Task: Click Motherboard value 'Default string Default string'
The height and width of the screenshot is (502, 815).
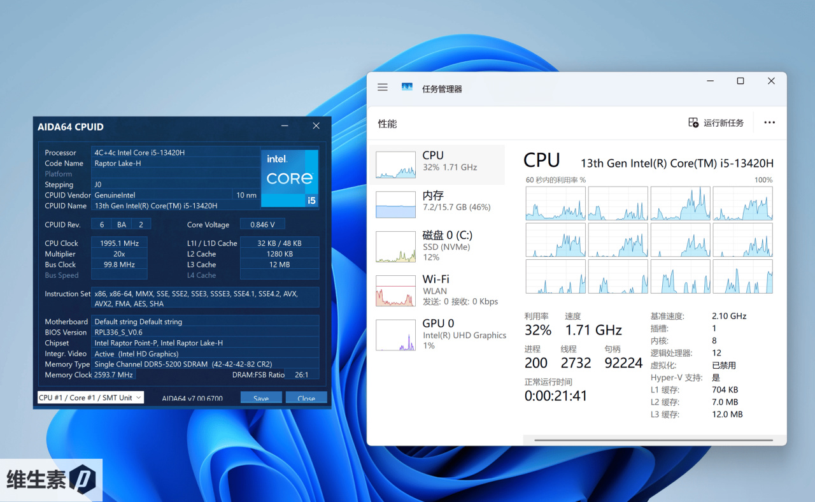Action: (206, 322)
